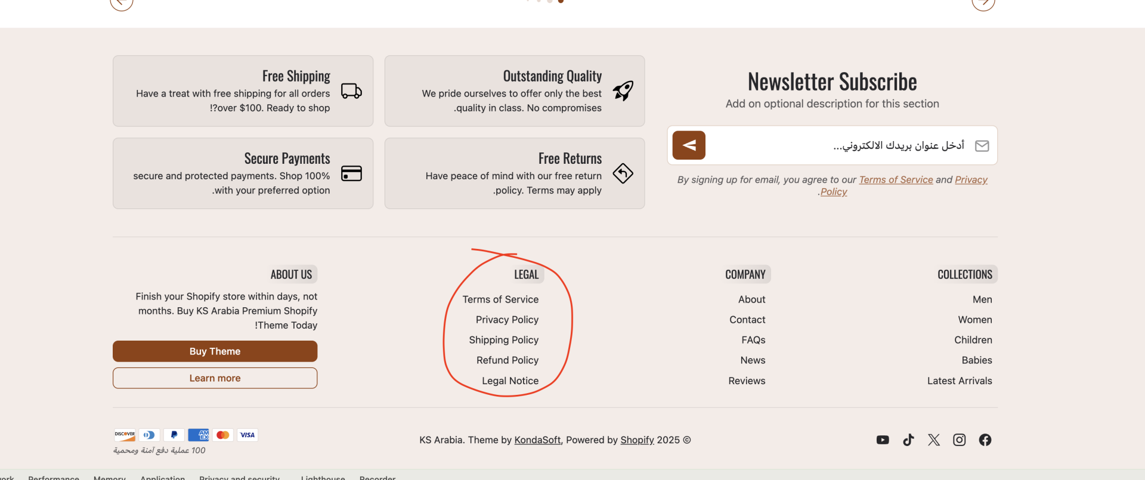Click the Mastercard payment icon
The image size is (1145, 480).
(223, 435)
